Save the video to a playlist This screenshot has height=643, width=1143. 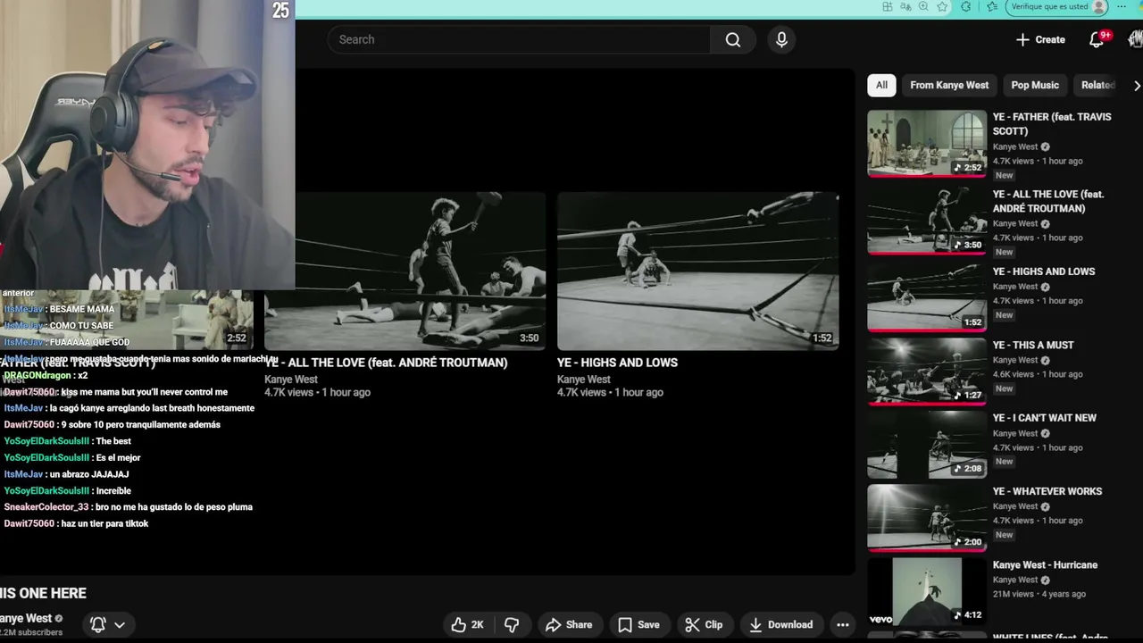point(638,624)
